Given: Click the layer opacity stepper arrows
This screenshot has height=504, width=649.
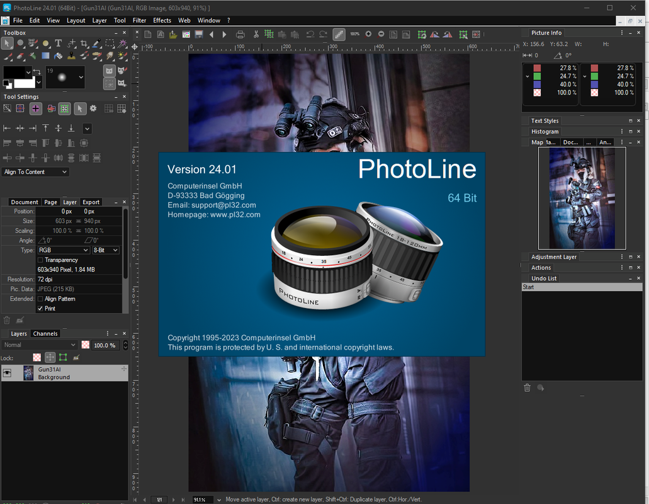Looking at the screenshot, I should tap(125, 345).
